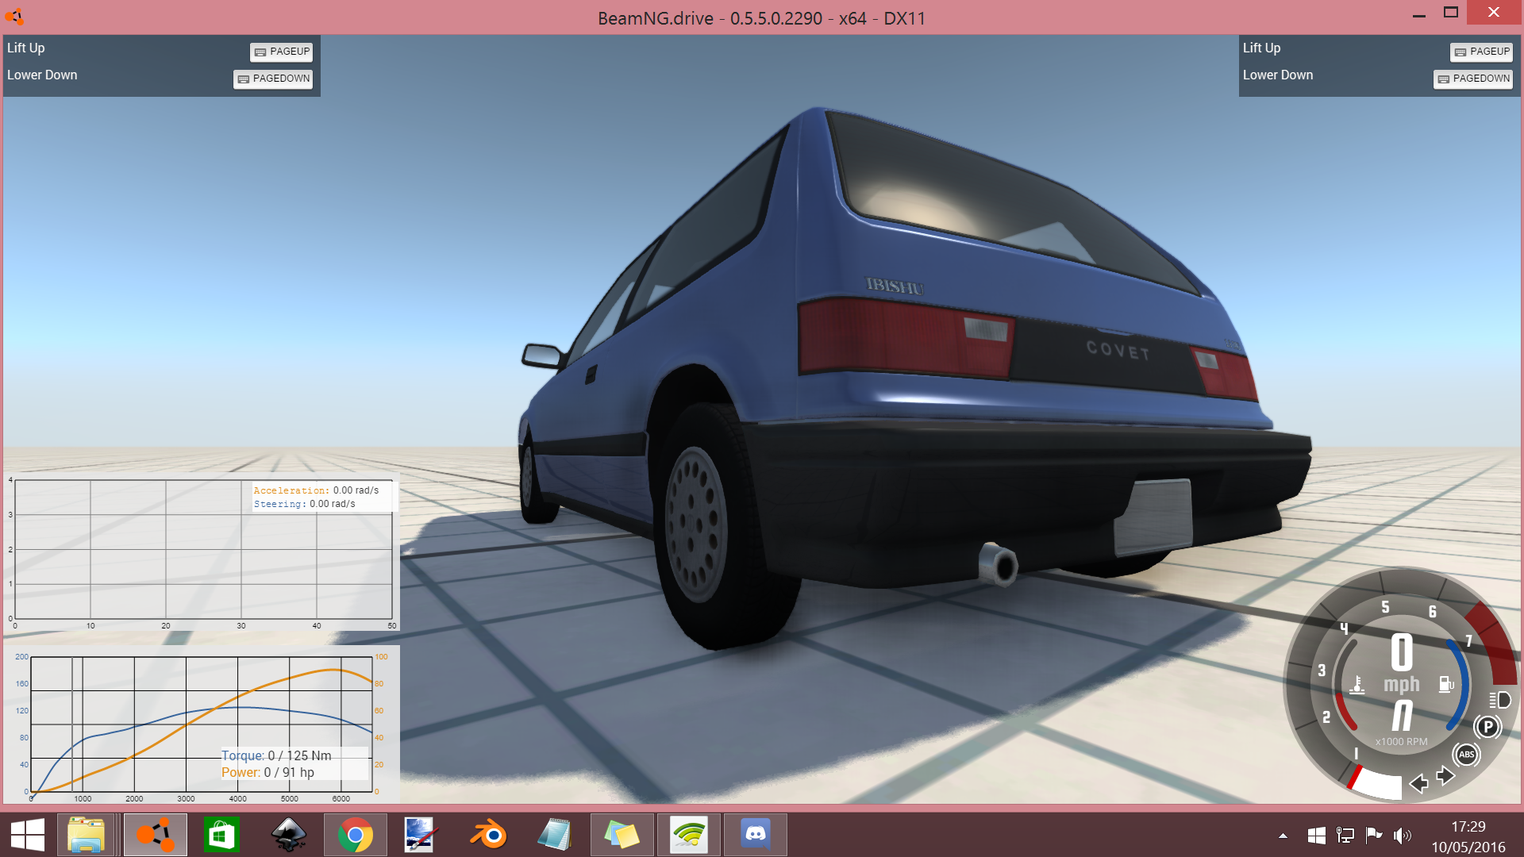
Task: Open File Explorer from the taskbar
Action: pyautogui.click(x=86, y=835)
